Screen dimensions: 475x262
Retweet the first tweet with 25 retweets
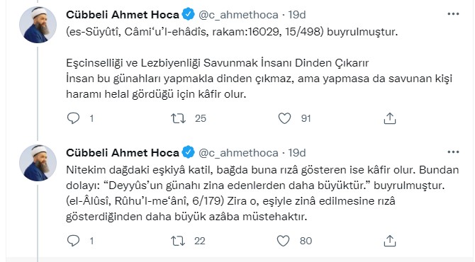(178, 118)
